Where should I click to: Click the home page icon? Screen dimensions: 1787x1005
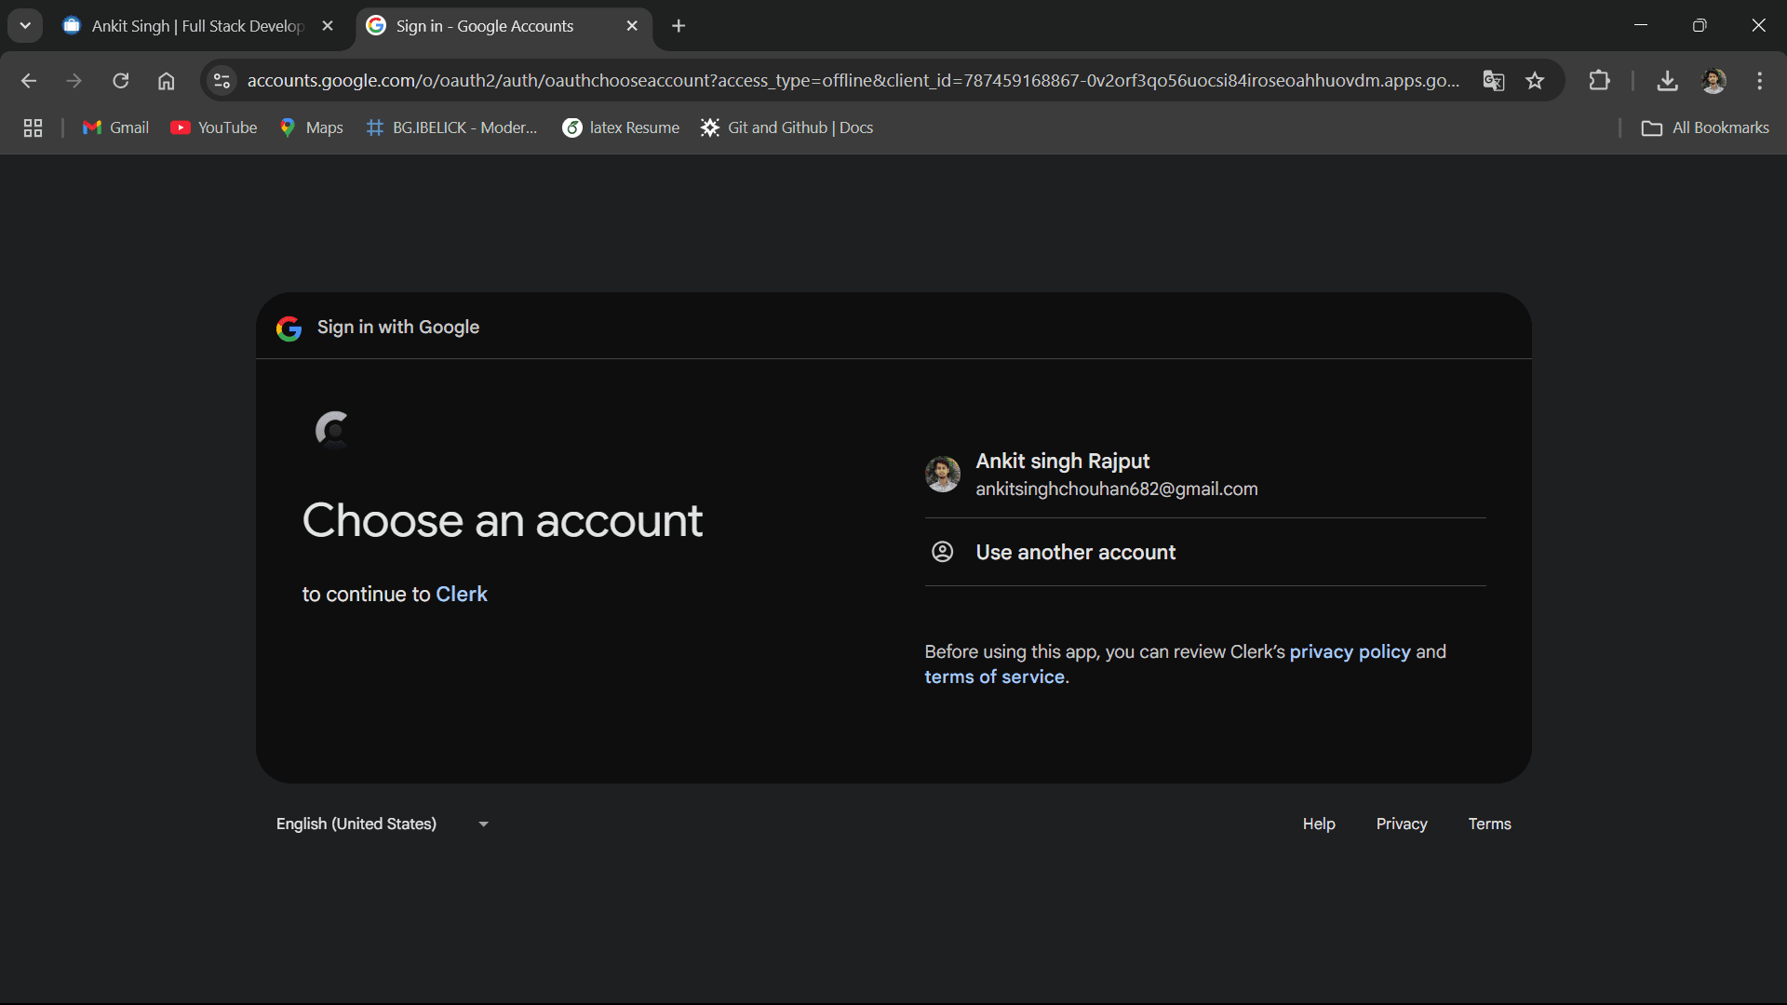click(166, 81)
